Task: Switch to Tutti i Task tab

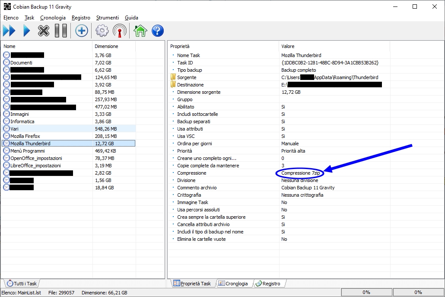Action: [22, 283]
